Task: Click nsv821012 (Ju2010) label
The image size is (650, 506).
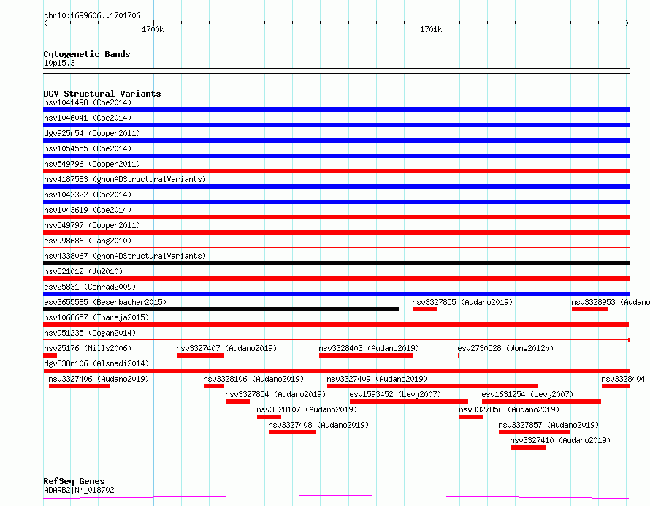Action: tap(83, 271)
